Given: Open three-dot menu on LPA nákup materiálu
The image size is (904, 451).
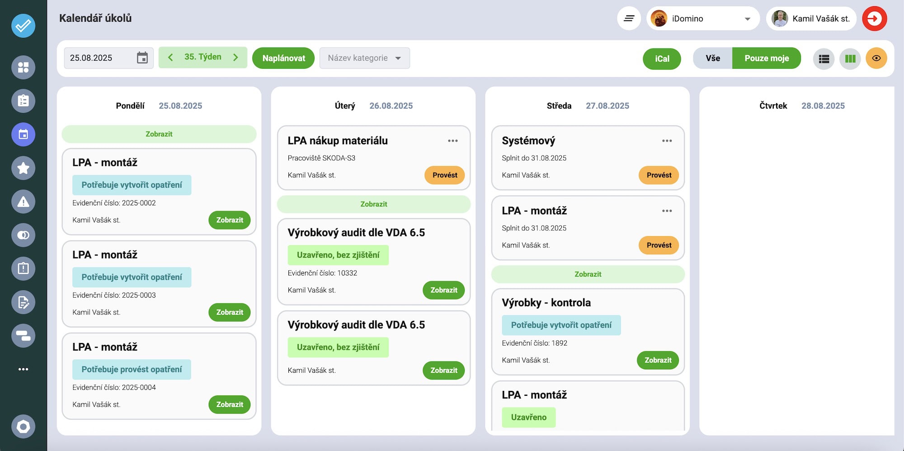Looking at the screenshot, I should click(452, 141).
